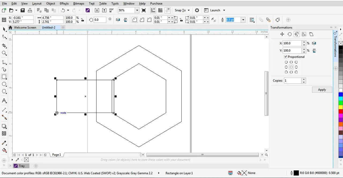Toggle the Proportional checkbox

(x=285, y=57)
